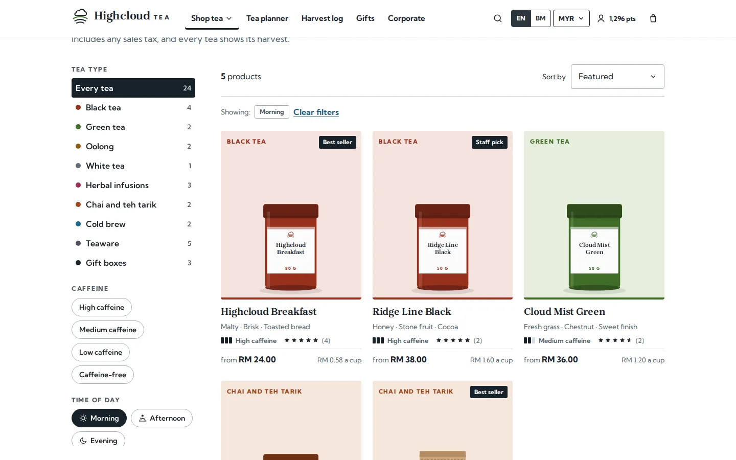Click the Clear filters link
This screenshot has width=736, height=460.
point(316,112)
